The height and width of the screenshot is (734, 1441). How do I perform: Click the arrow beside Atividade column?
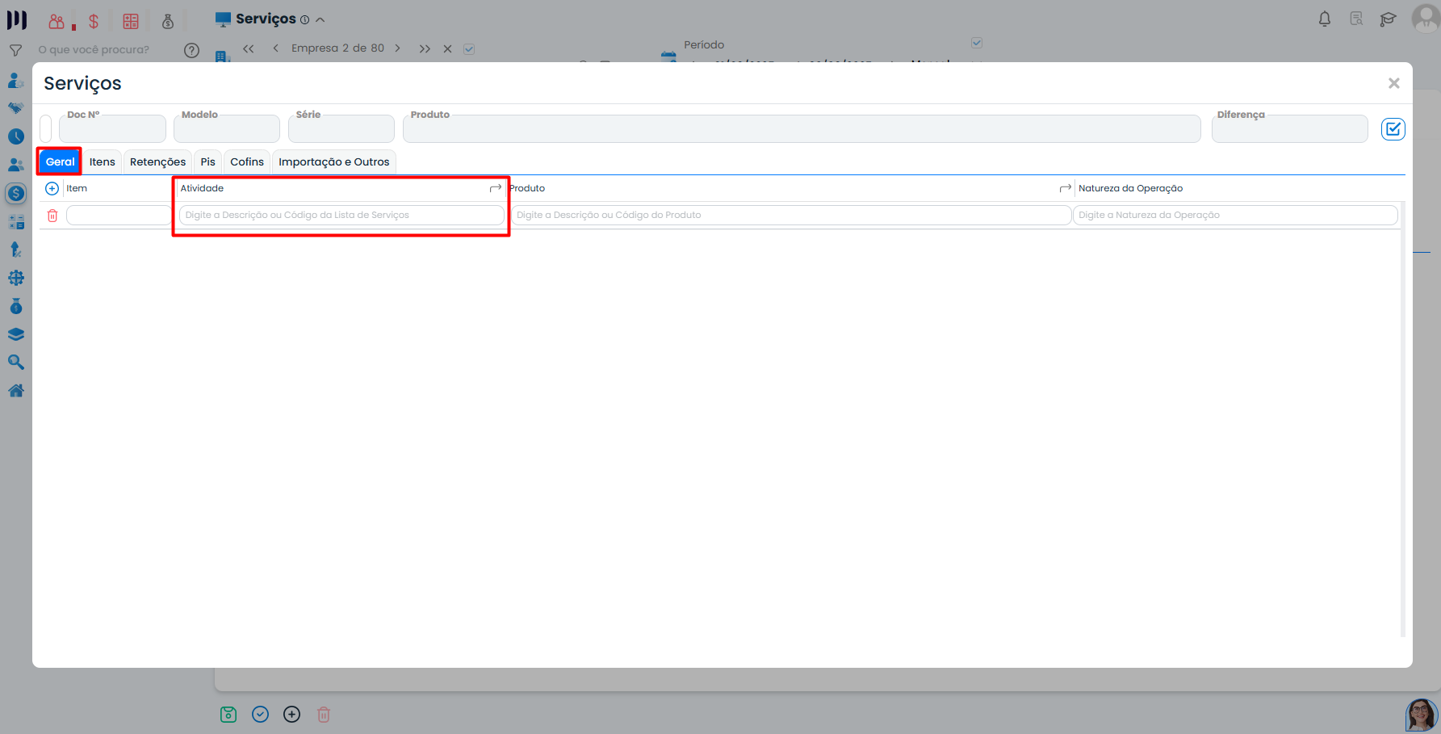point(496,188)
